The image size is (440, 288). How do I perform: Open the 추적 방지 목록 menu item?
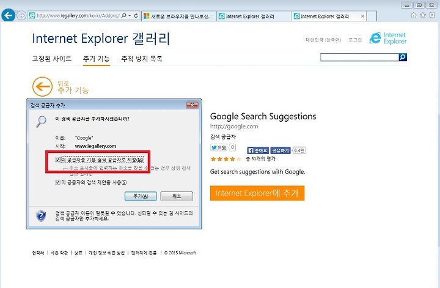click(x=142, y=59)
